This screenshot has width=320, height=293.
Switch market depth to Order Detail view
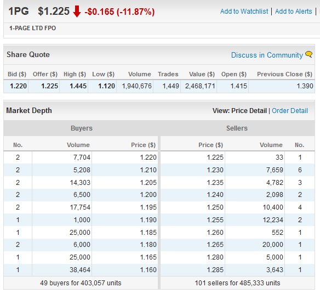tap(290, 110)
